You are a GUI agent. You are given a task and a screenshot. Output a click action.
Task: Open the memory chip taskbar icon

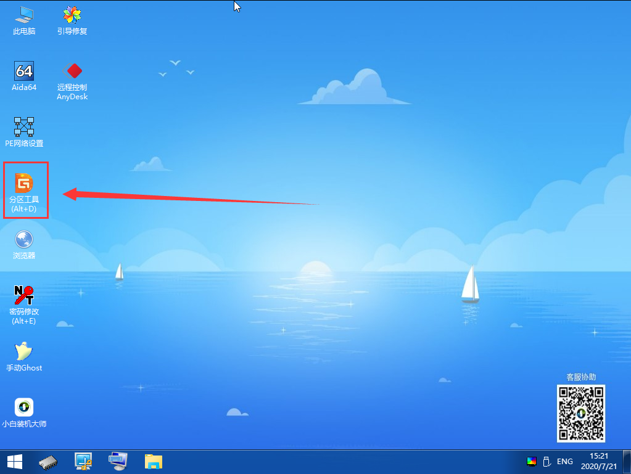(48, 462)
